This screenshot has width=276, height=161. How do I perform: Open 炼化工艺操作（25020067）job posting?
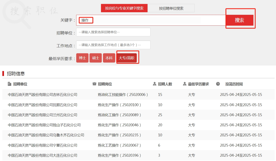coord(119,145)
